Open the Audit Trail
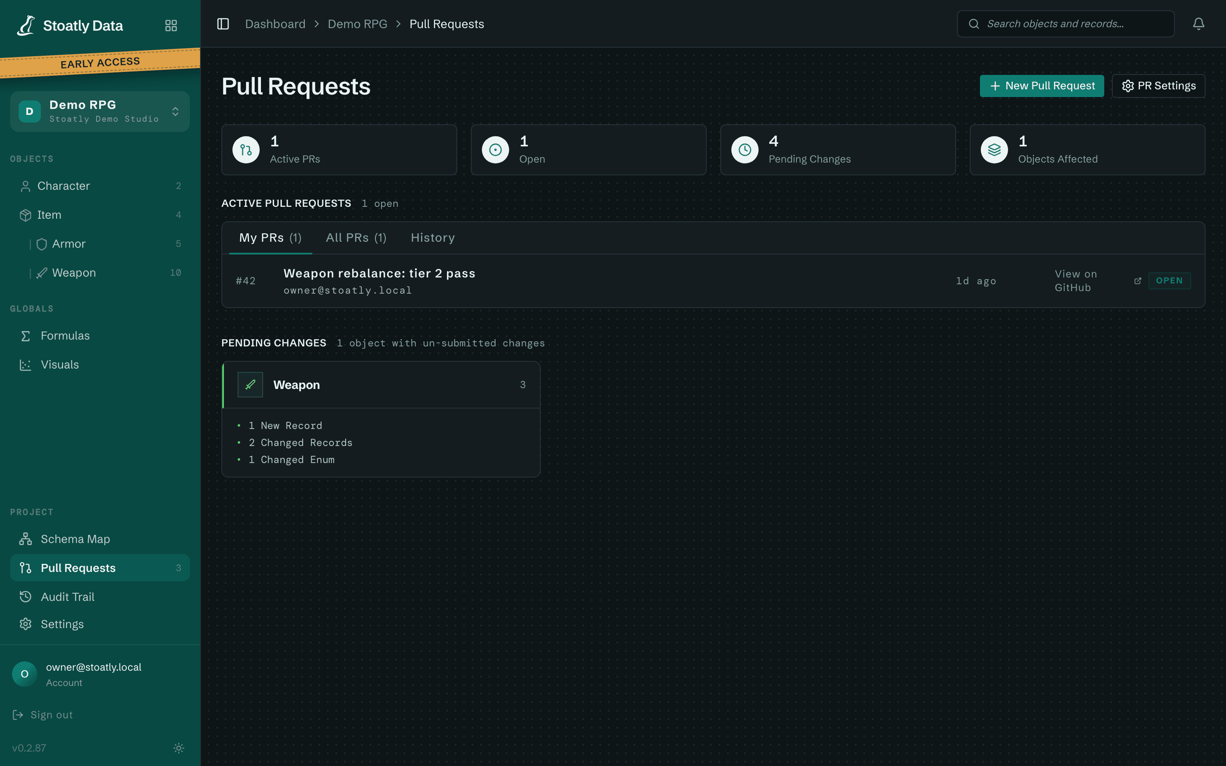Image resolution: width=1226 pixels, height=766 pixels. click(x=100, y=597)
